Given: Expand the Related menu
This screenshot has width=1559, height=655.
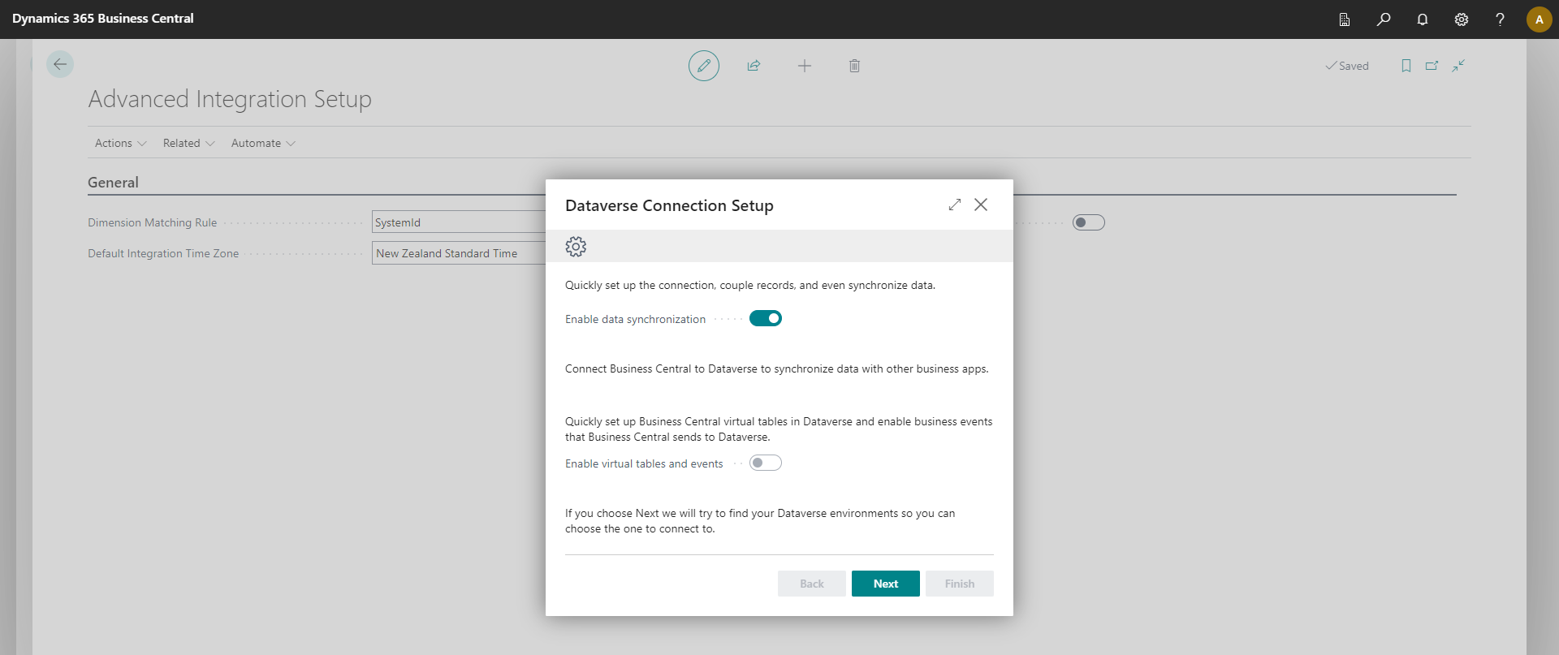Looking at the screenshot, I should (x=188, y=143).
